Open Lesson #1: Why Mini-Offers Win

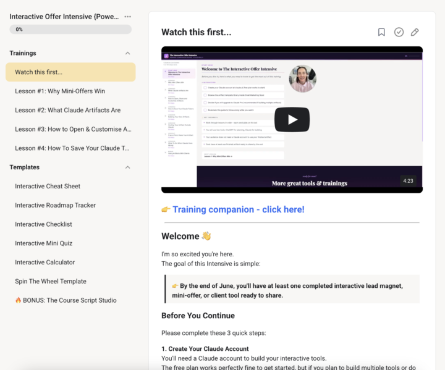tap(70, 91)
